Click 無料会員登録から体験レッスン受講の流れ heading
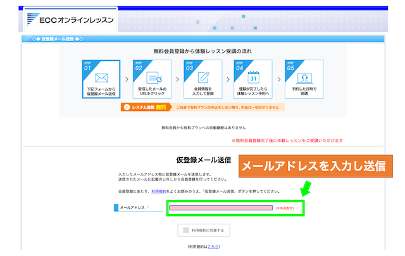Viewport: 405px width, 256px height. click(202, 51)
